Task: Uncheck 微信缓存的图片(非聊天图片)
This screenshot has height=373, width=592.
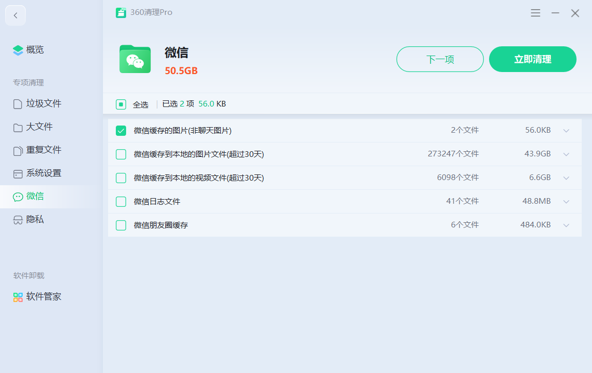Action: [x=121, y=130]
